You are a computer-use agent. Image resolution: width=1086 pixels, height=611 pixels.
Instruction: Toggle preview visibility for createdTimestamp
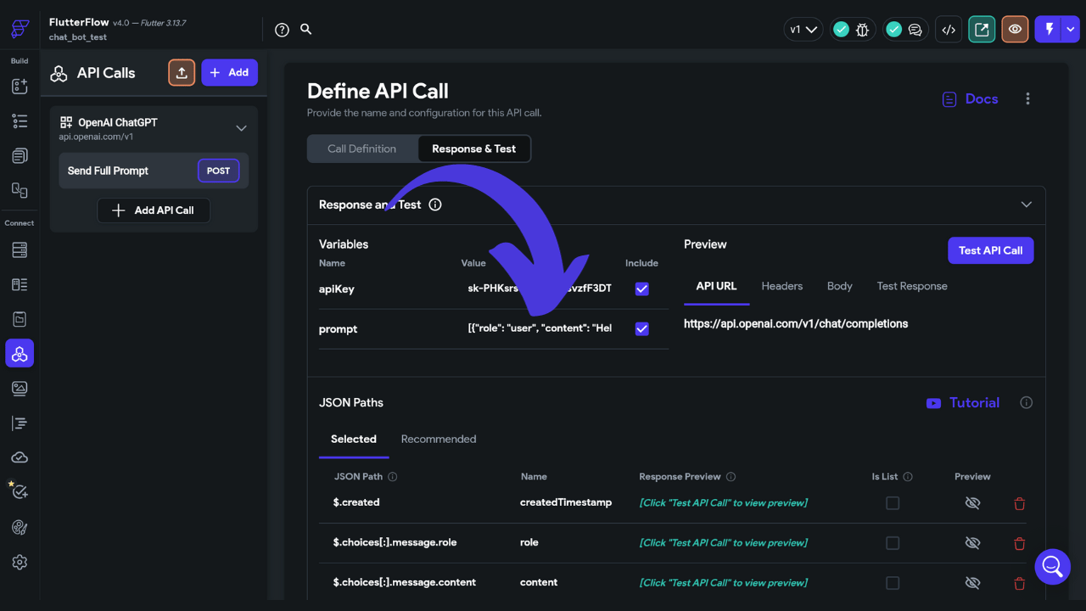pyautogui.click(x=973, y=503)
